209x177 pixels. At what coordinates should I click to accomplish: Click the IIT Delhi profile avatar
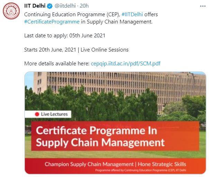click(x=12, y=12)
